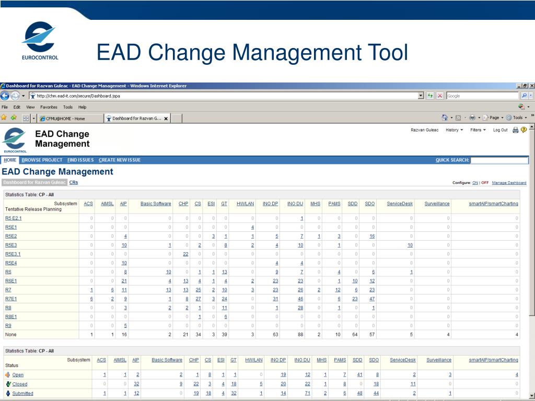
Task: Click the EUROCONTROL logo in page header
Action: pyautogui.click(x=14, y=140)
